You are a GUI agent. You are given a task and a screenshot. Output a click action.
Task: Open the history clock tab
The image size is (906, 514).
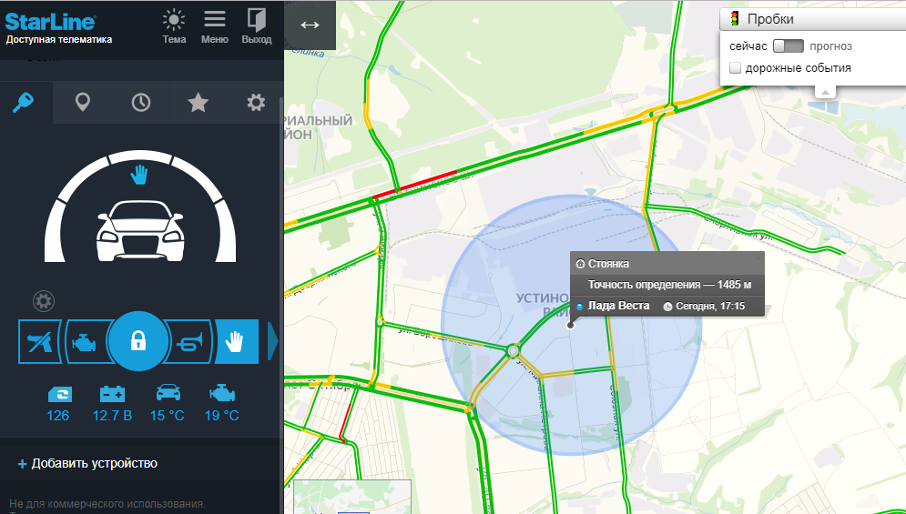(x=141, y=103)
